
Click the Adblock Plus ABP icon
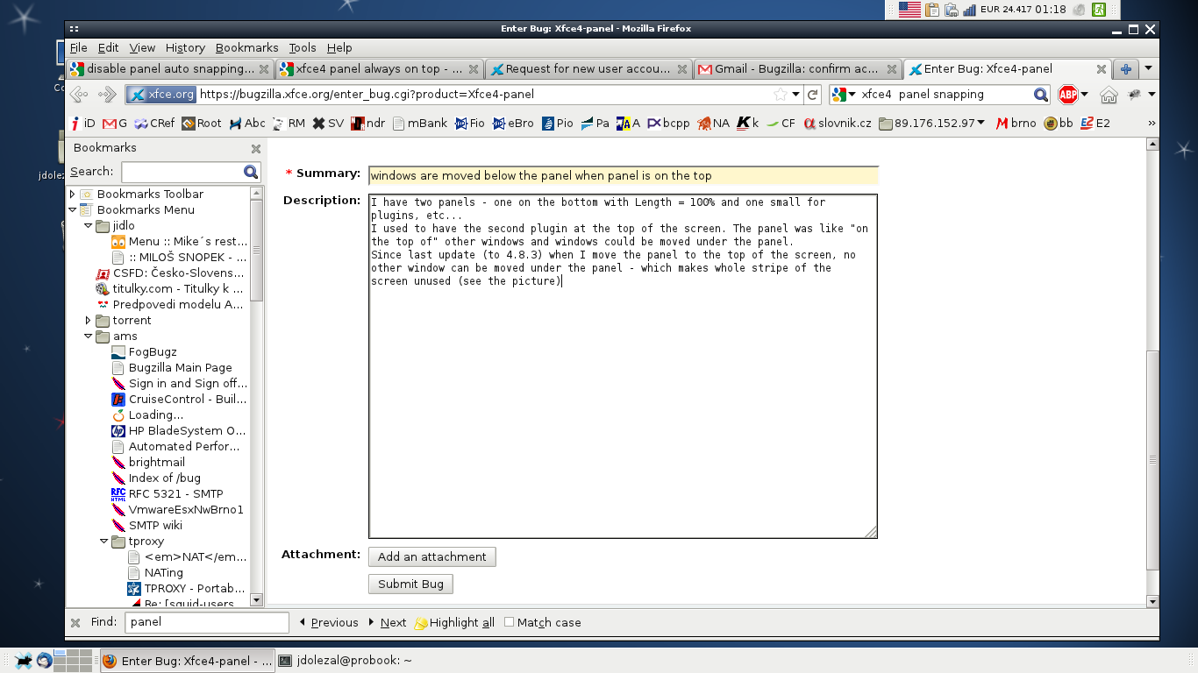(1067, 95)
